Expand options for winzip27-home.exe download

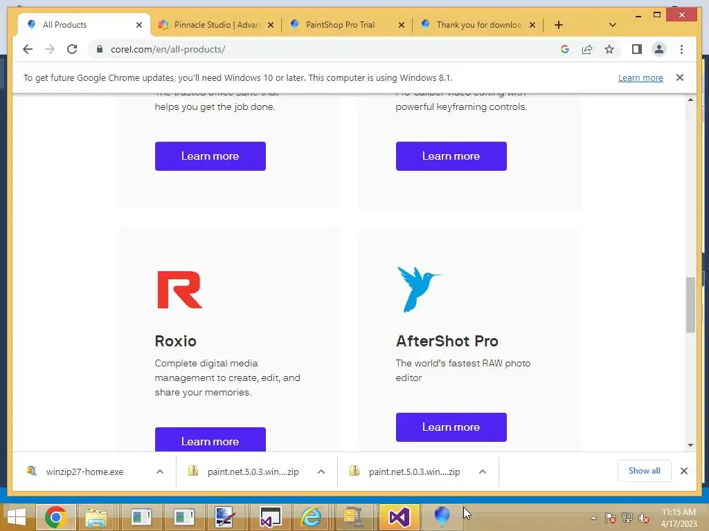coord(160,472)
